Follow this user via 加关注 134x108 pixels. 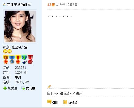(x=12, y=88)
